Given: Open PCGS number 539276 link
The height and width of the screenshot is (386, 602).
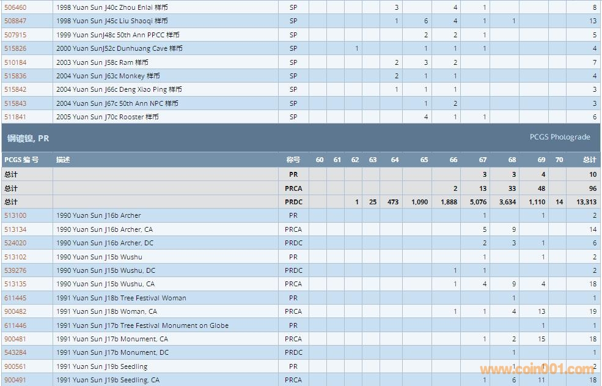Looking at the screenshot, I should coord(15,270).
